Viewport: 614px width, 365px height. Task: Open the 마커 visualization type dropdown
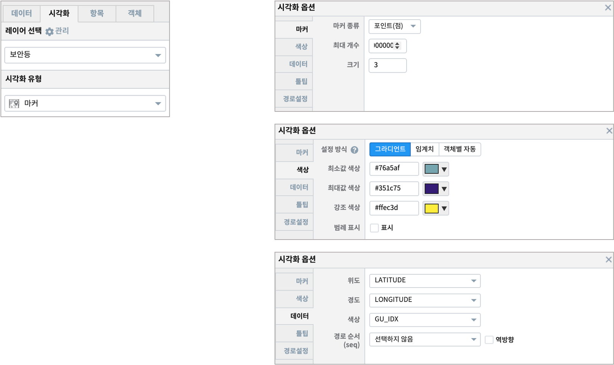click(x=85, y=104)
